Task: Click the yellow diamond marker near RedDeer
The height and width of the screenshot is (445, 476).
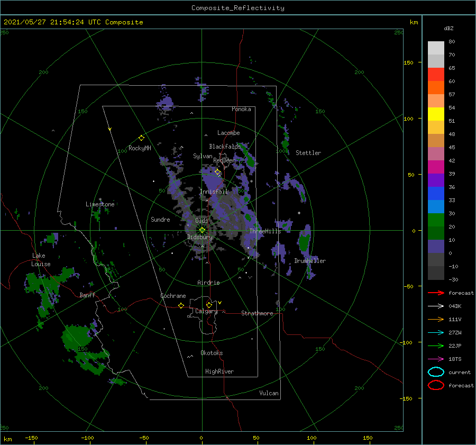Action: tap(218, 172)
